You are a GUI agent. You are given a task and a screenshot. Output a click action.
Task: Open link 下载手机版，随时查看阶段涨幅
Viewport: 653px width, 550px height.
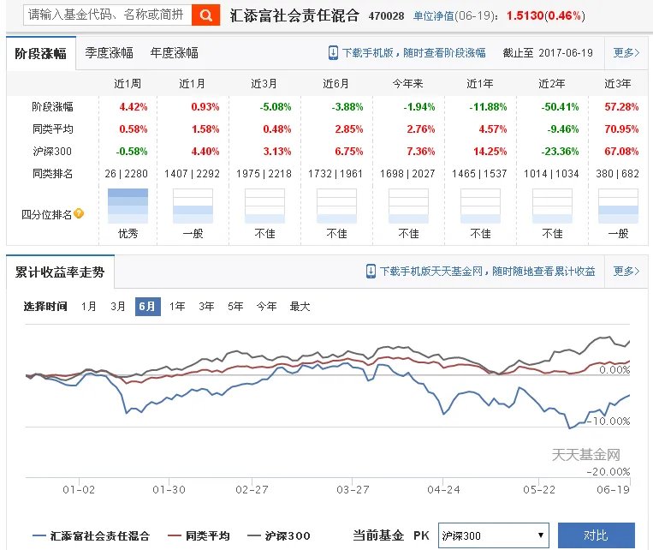coord(413,53)
